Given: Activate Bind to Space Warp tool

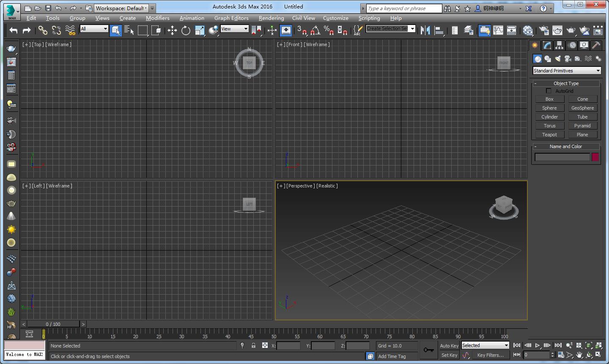Looking at the screenshot, I should 70,30.
